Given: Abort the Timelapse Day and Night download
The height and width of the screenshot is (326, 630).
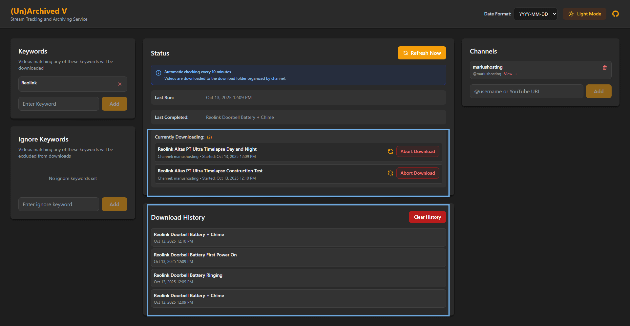Looking at the screenshot, I should 417,151.
